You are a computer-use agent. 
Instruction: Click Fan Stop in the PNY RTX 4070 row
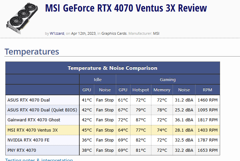[105, 150]
